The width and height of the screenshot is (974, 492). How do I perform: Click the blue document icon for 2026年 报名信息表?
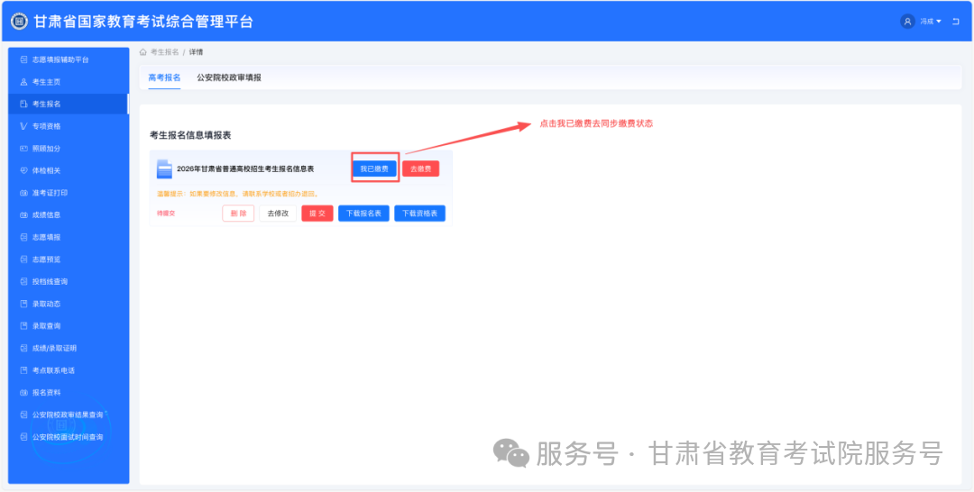coord(164,169)
